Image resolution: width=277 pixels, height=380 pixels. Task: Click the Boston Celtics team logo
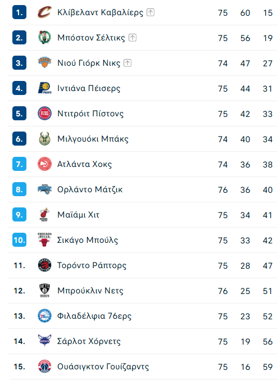tap(44, 38)
